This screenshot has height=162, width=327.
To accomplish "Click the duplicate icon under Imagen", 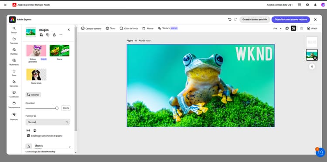I will (x=48, y=35).
